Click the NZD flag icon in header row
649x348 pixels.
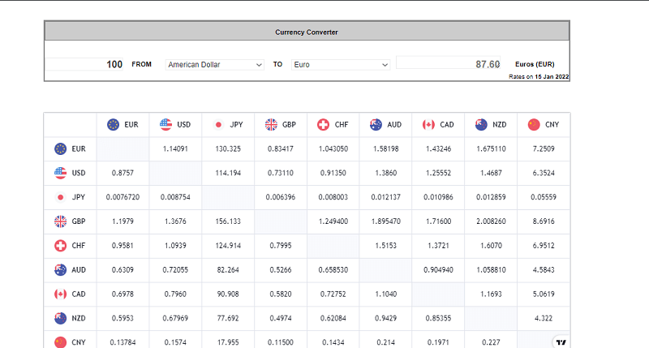[x=481, y=125]
